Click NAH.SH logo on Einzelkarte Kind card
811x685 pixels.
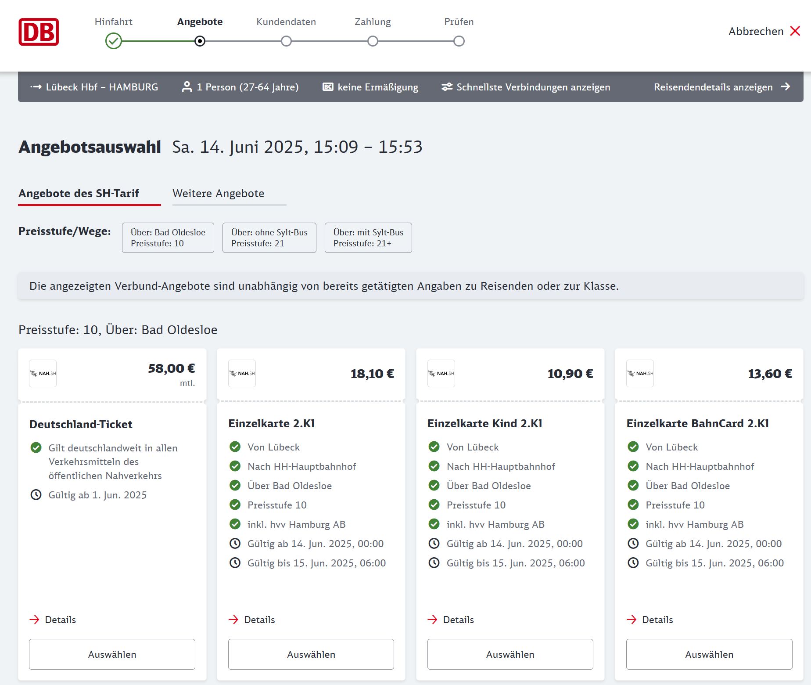tap(441, 373)
